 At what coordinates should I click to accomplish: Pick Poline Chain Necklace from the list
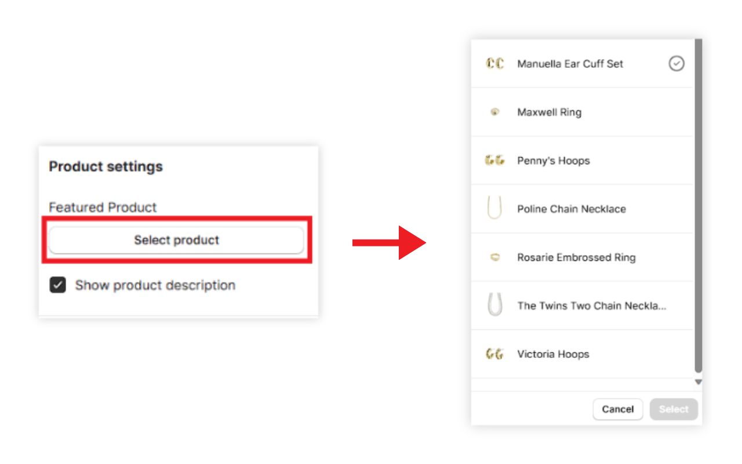tap(571, 209)
